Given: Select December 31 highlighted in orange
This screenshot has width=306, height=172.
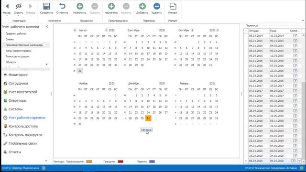Looking at the screenshot, I should click(x=148, y=118).
